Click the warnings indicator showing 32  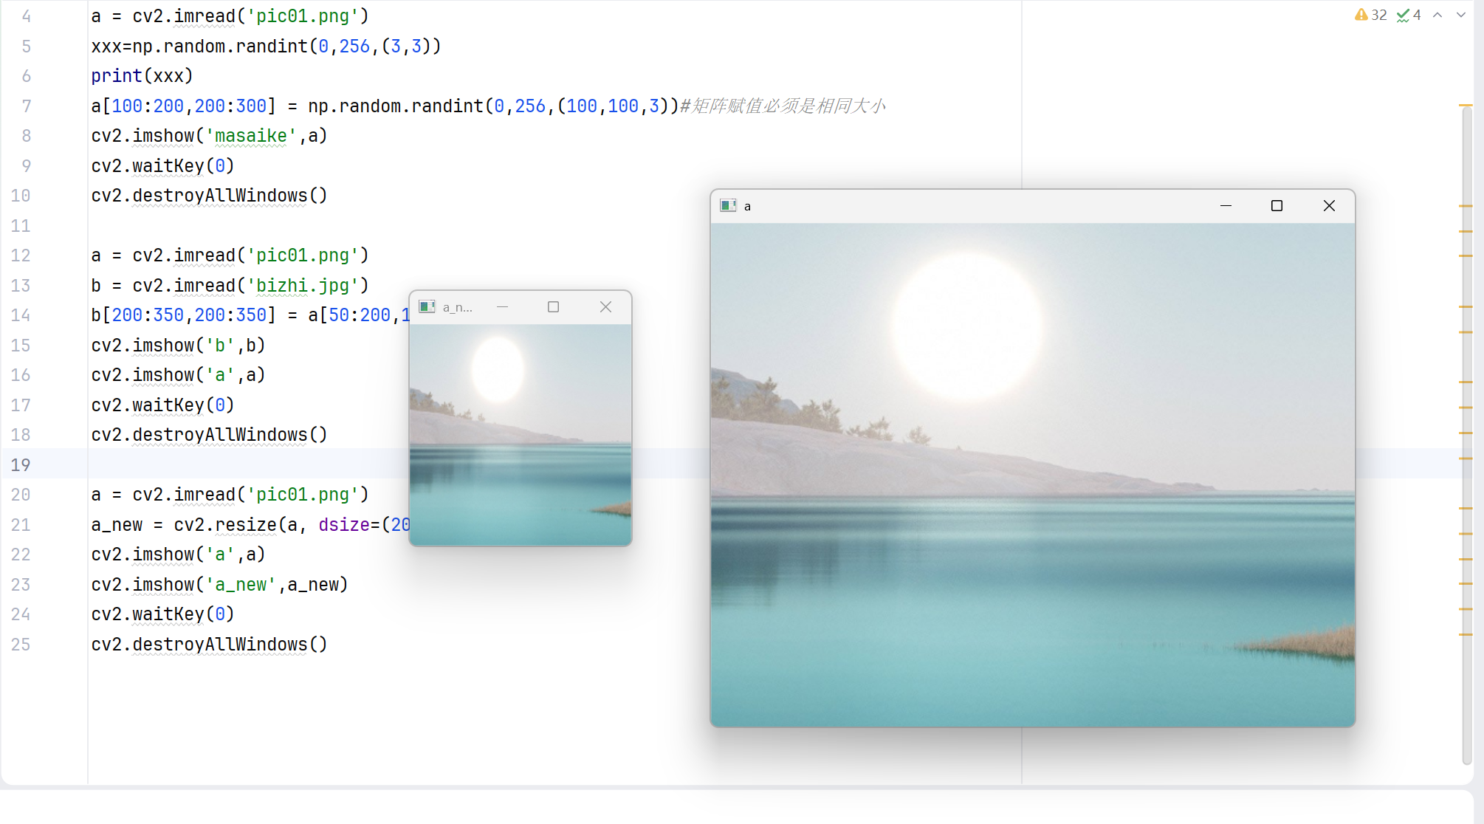[1370, 15]
